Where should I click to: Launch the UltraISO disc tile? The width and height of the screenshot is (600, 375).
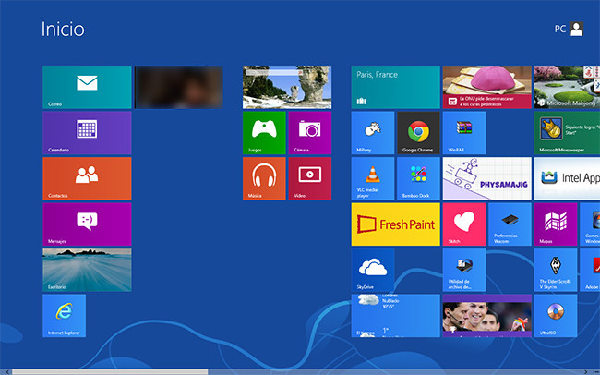556,316
